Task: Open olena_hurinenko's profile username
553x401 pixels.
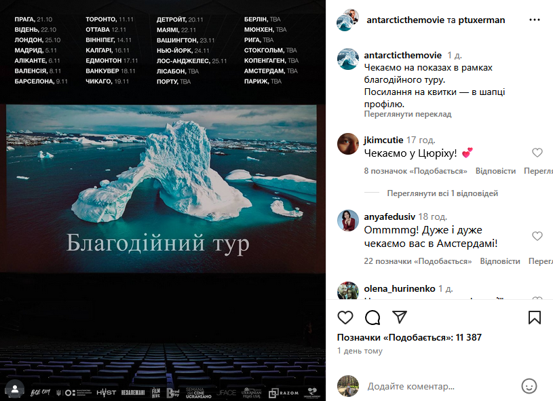Action: [399, 288]
